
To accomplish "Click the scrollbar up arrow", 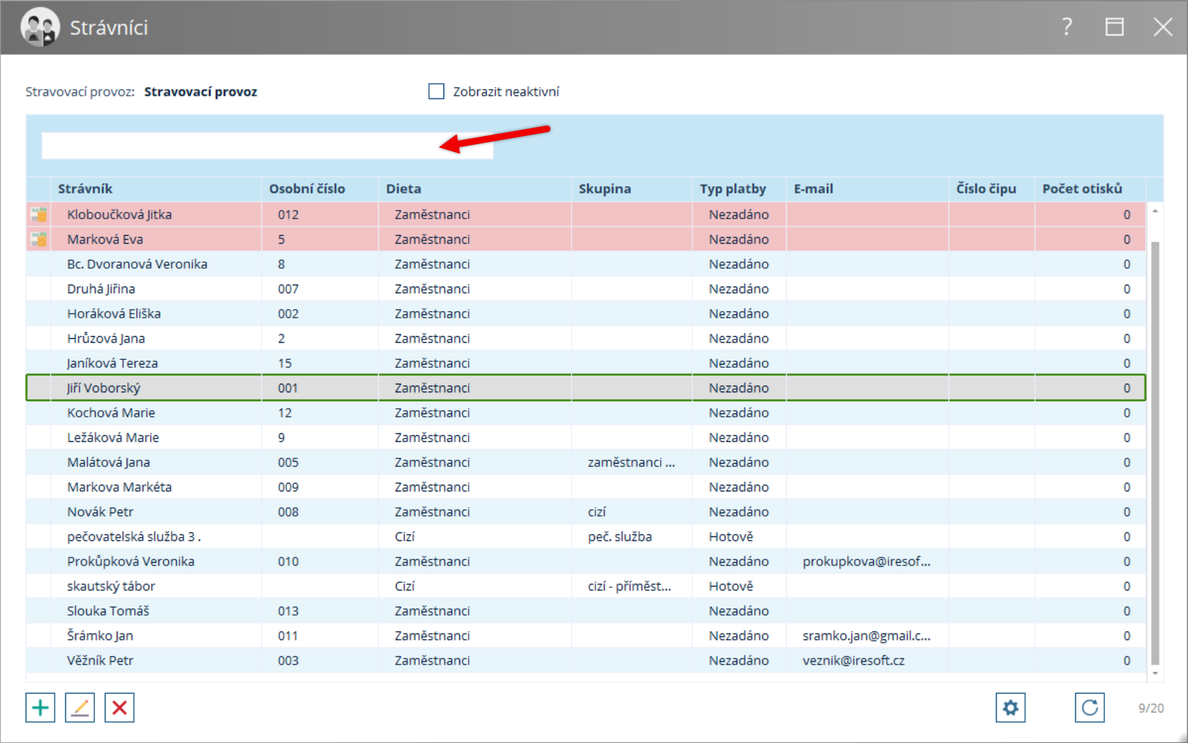I will pos(1155,211).
